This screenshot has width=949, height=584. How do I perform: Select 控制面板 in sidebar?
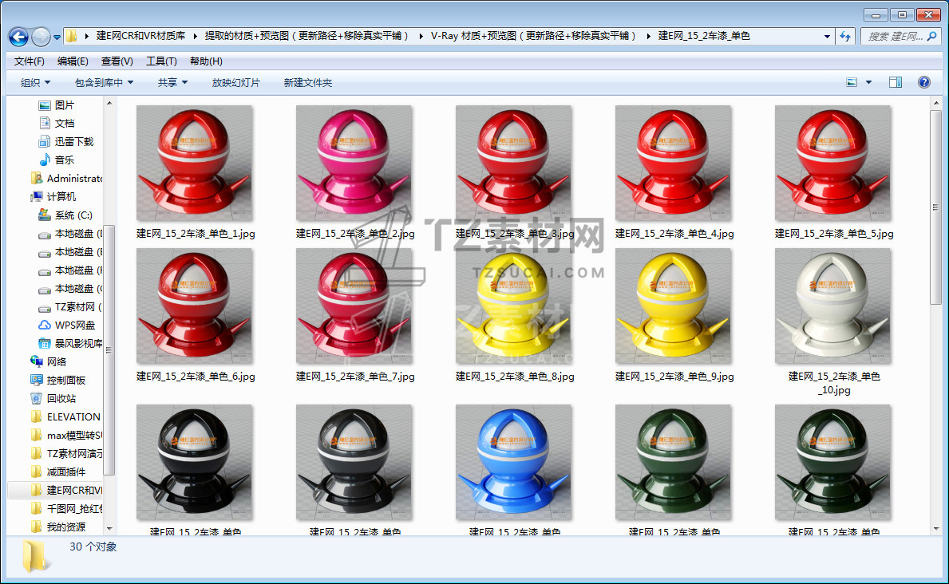pyautogui.click(x=58, y=380)
